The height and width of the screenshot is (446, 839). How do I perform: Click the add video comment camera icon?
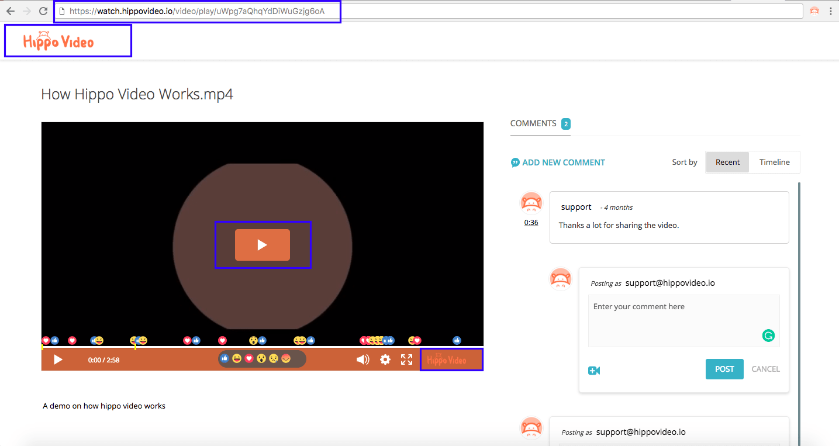(594, 370)
